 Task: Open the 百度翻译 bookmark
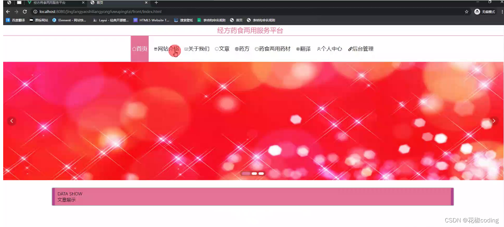coord(14,20)
